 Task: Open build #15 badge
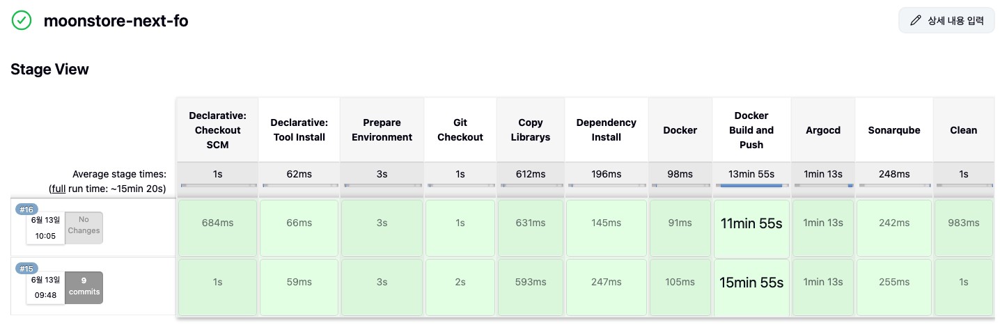(x=27, y=268)
